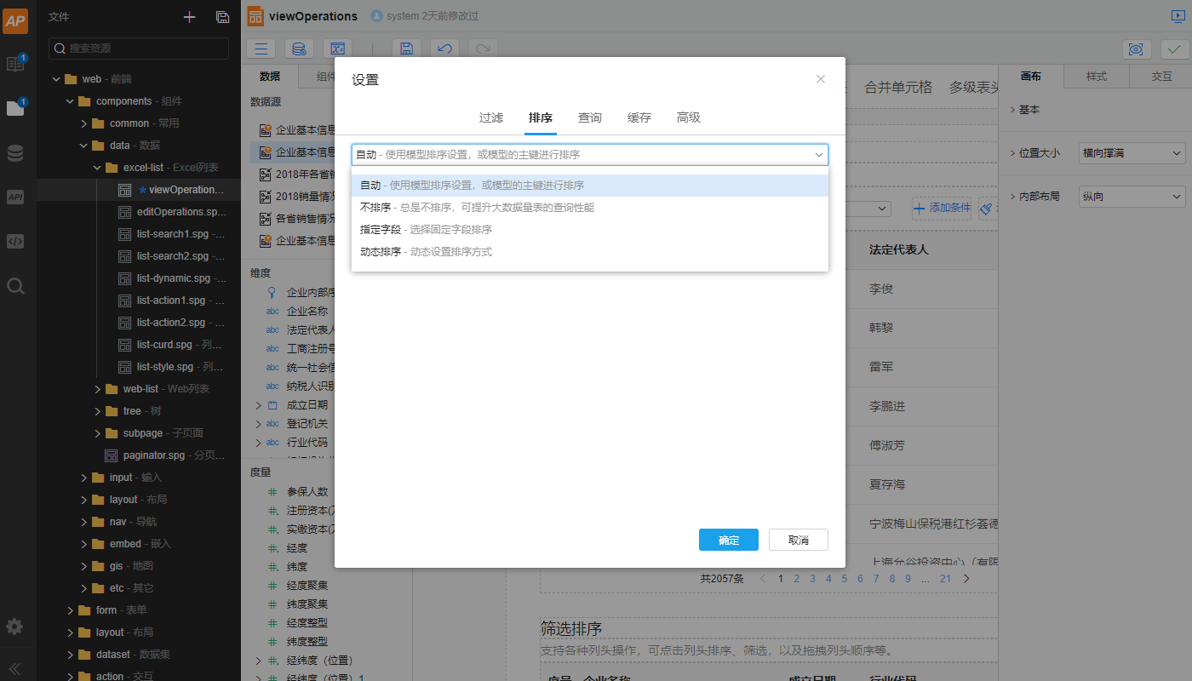Open the hamburger menu icon in the toolbar
1192x681 pixels.
click(261, 49)
